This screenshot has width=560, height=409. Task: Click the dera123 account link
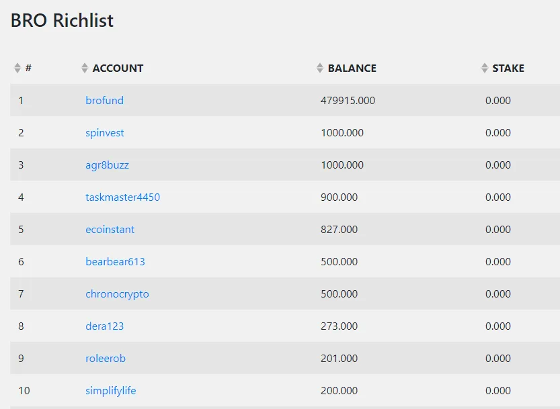pos(104,326)
